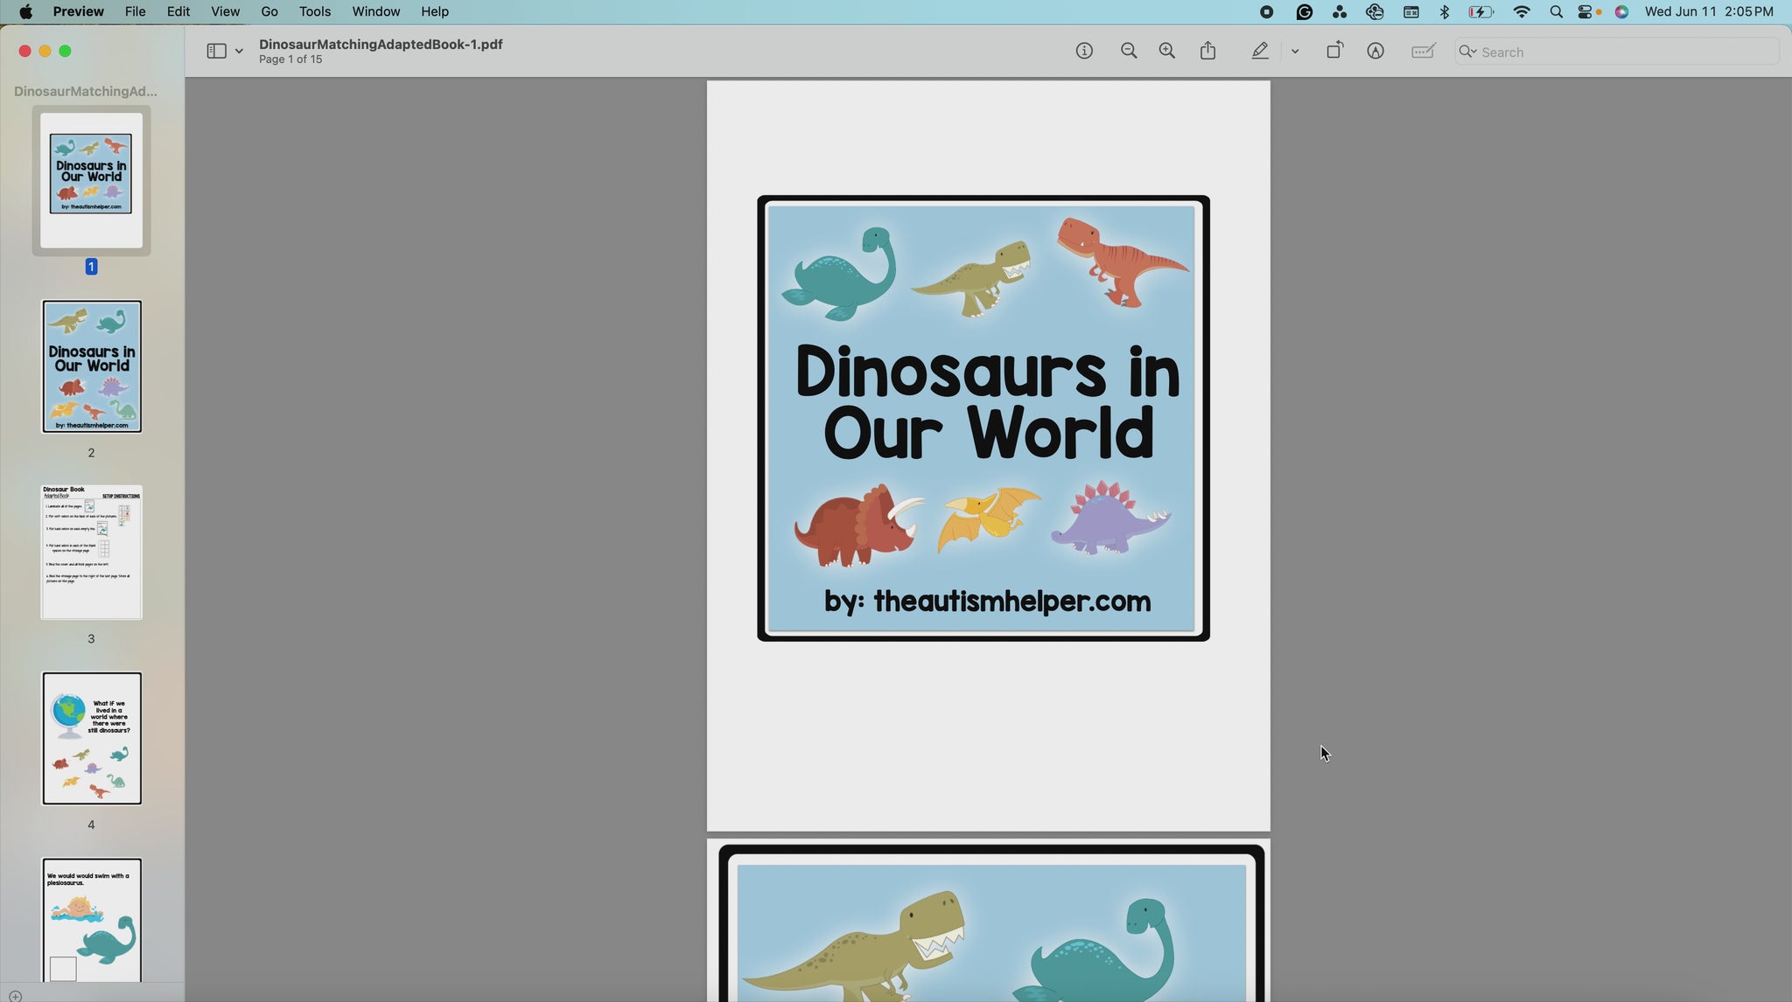Select page 4 globe thumbnail
The height and width of the screenshot is (1002, 1792).
(92, 739)
